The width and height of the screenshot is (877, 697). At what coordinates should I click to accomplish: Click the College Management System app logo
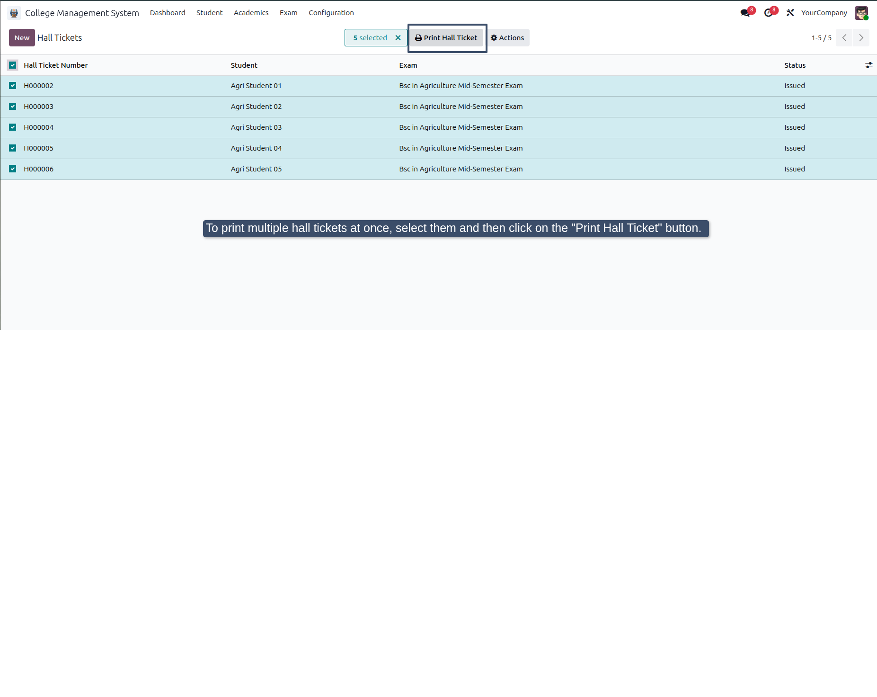pos(14,13)
